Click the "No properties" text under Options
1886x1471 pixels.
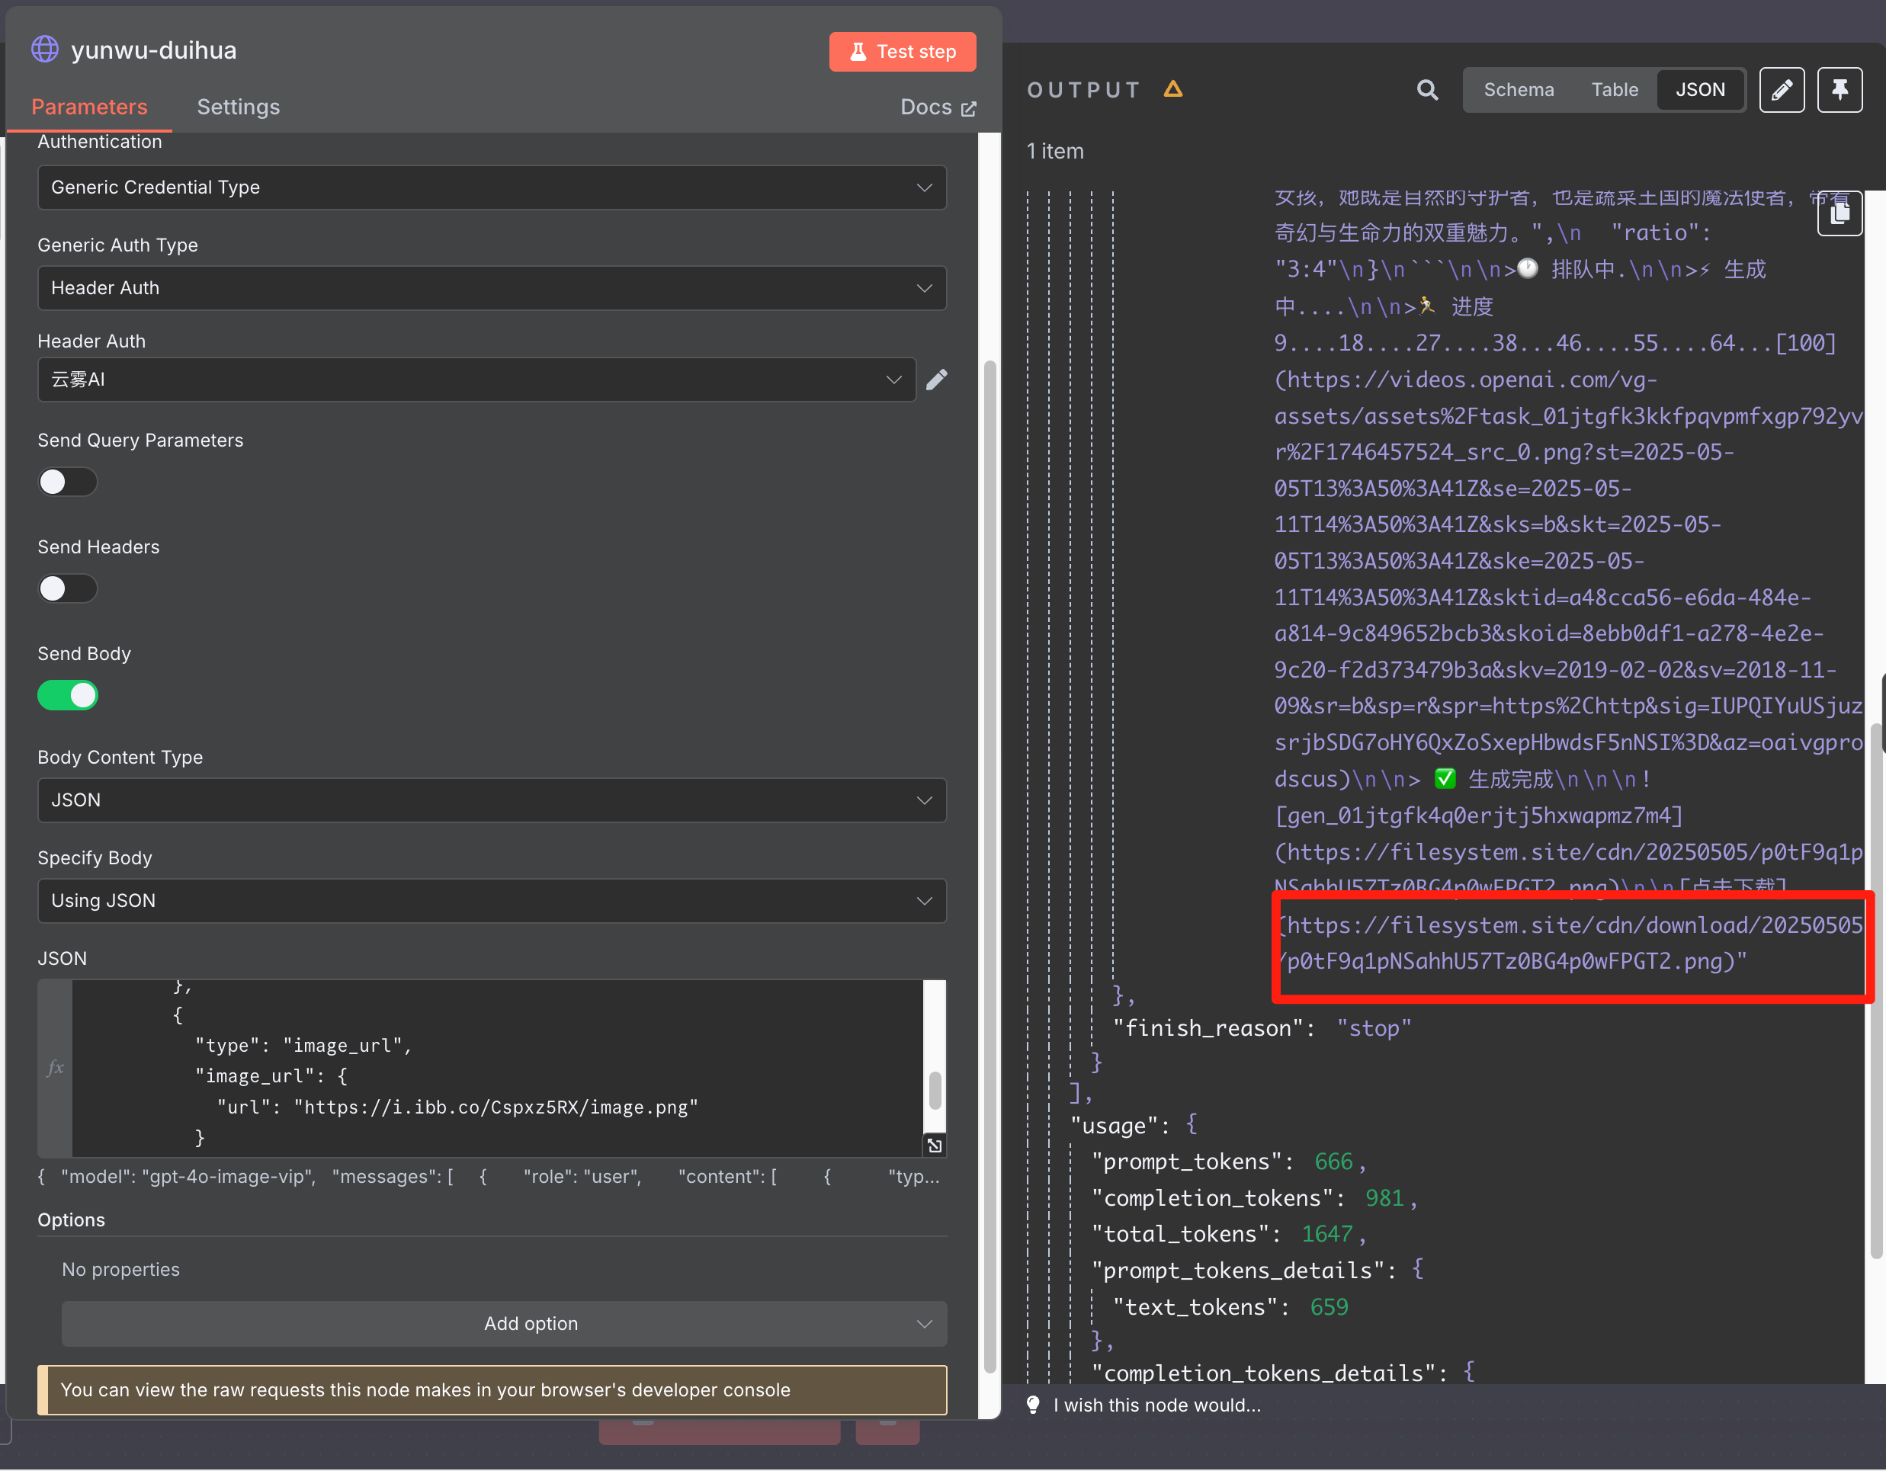click(x=121, y=1270)
